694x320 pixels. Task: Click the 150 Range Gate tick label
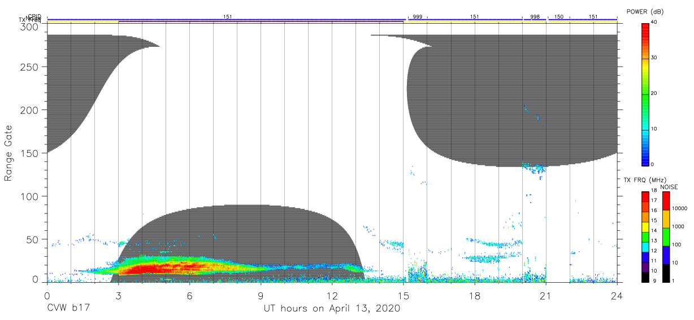click(x=31, y=153)
